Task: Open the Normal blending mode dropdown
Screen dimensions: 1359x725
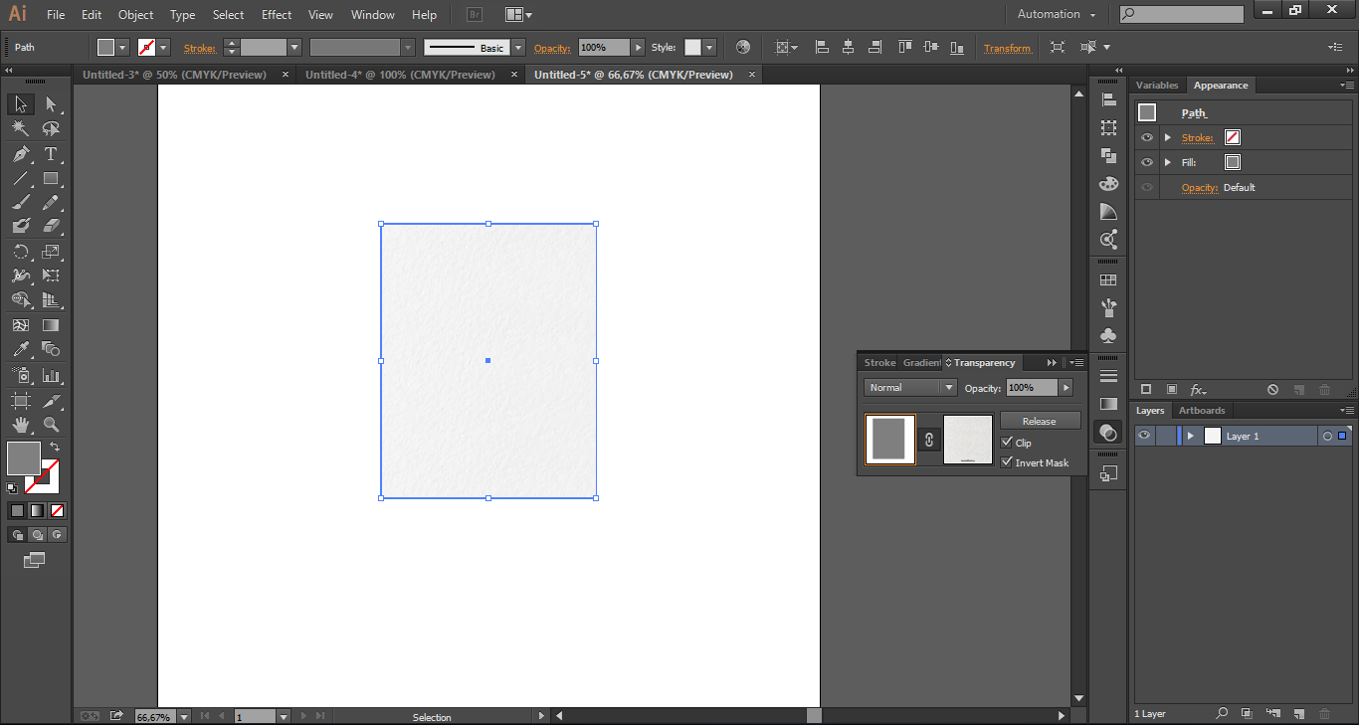Action: 909,388
